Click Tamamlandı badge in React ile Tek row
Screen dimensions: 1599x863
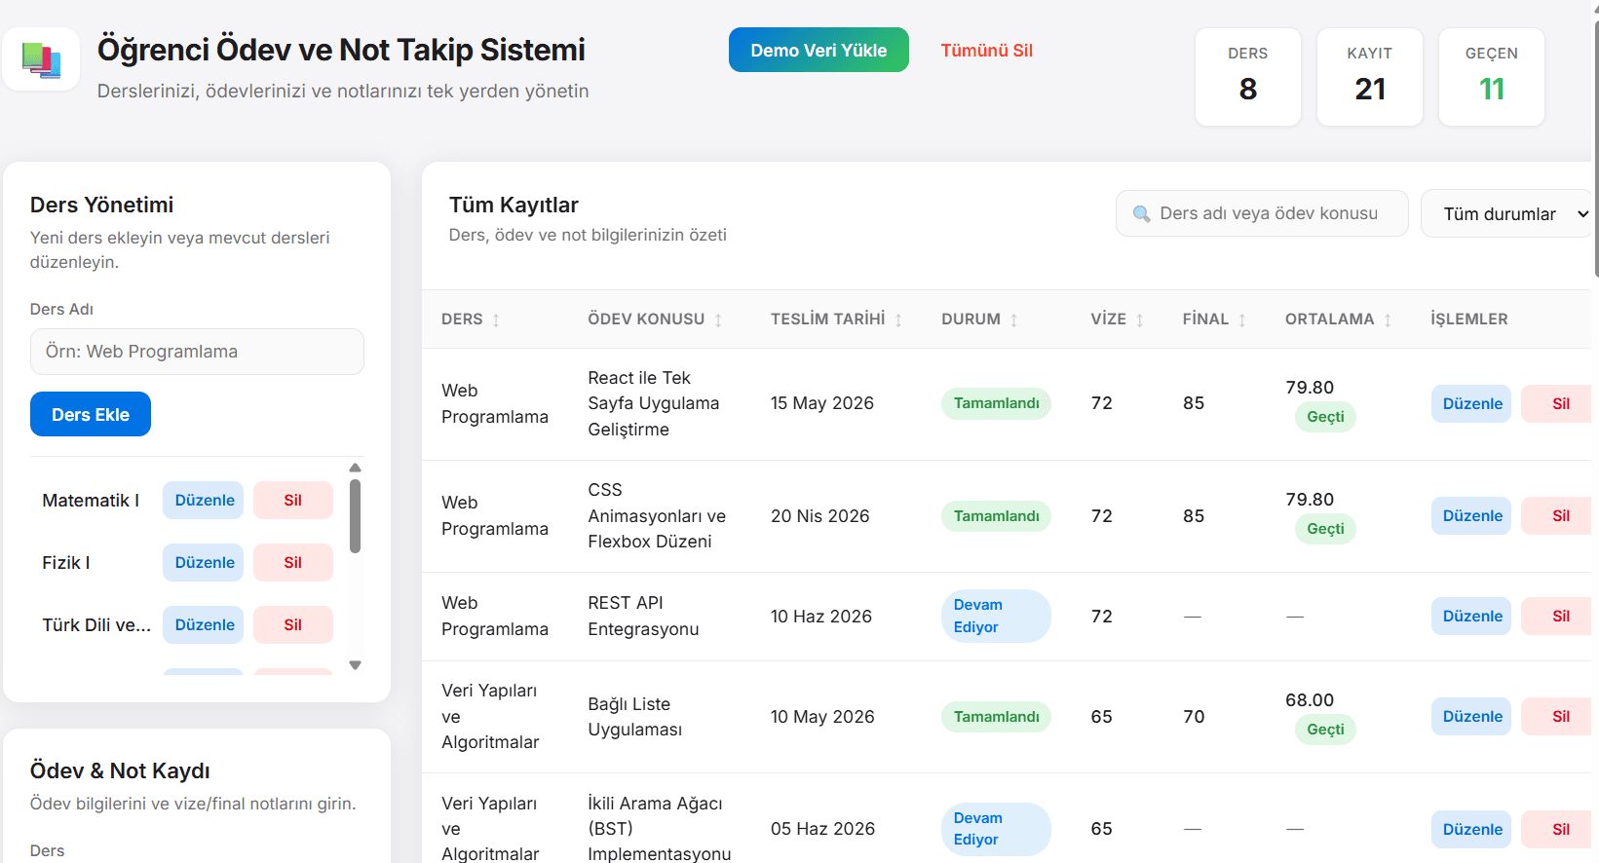coord(996,403)
